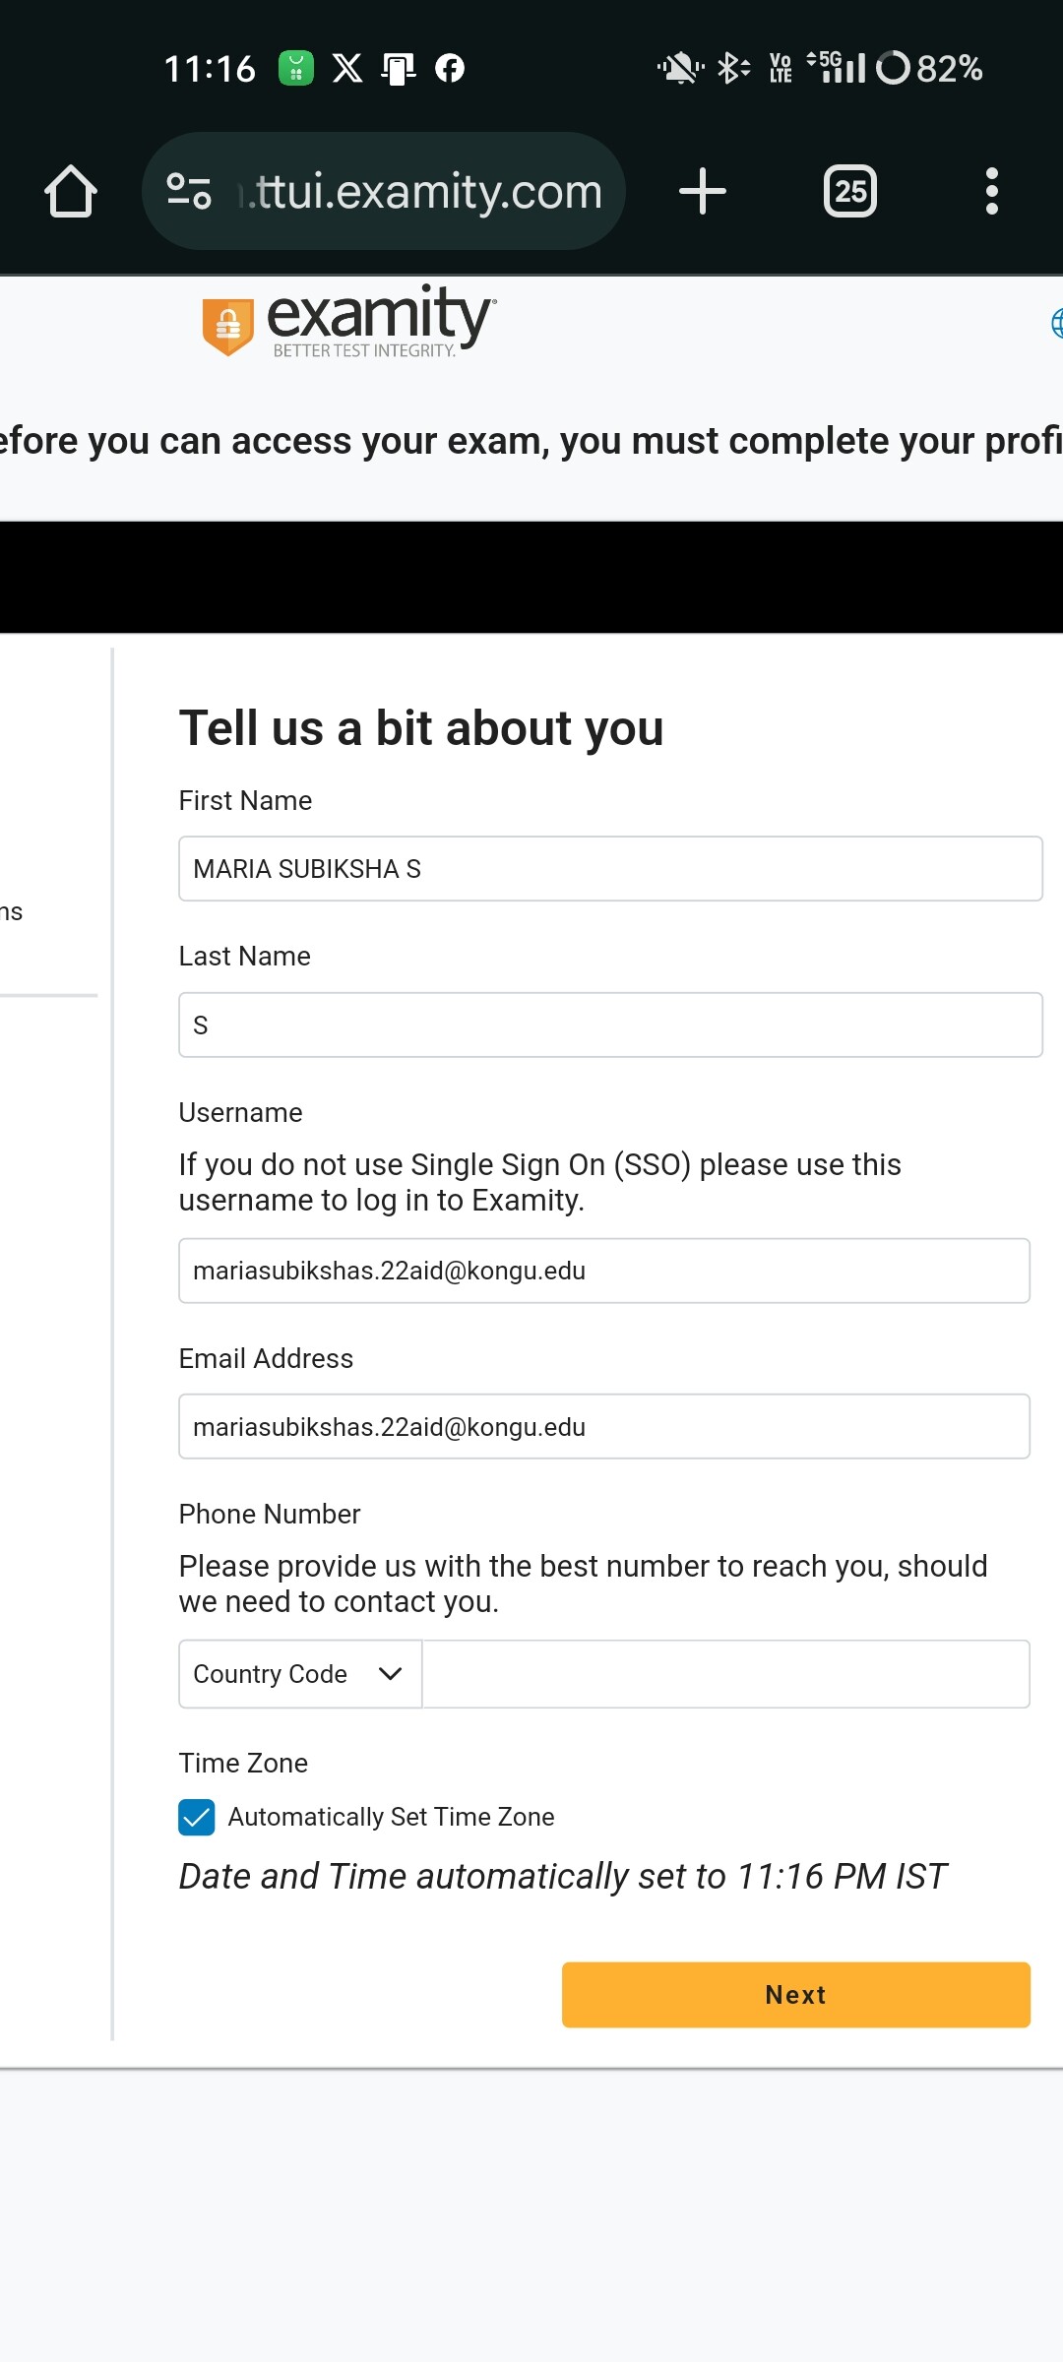Open a new tab with plus icon
Image resolution: width=1063 pixels, height=2362 pixels.
[703, 191]
